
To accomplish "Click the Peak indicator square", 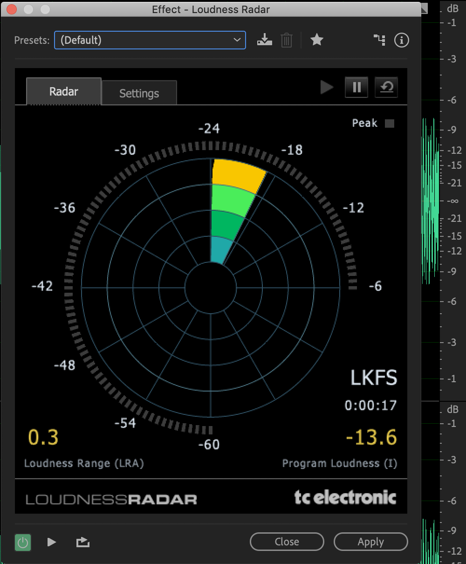I will (390, 123).
